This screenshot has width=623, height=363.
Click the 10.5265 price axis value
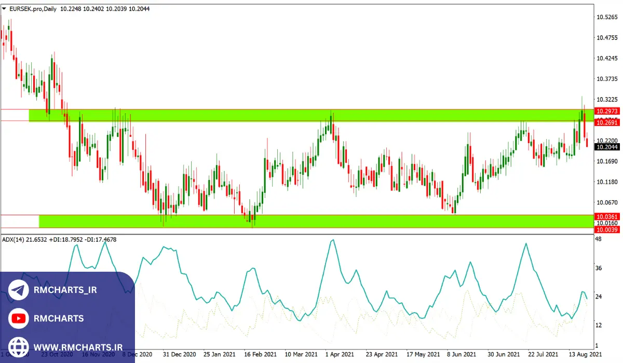coord(606,17)
